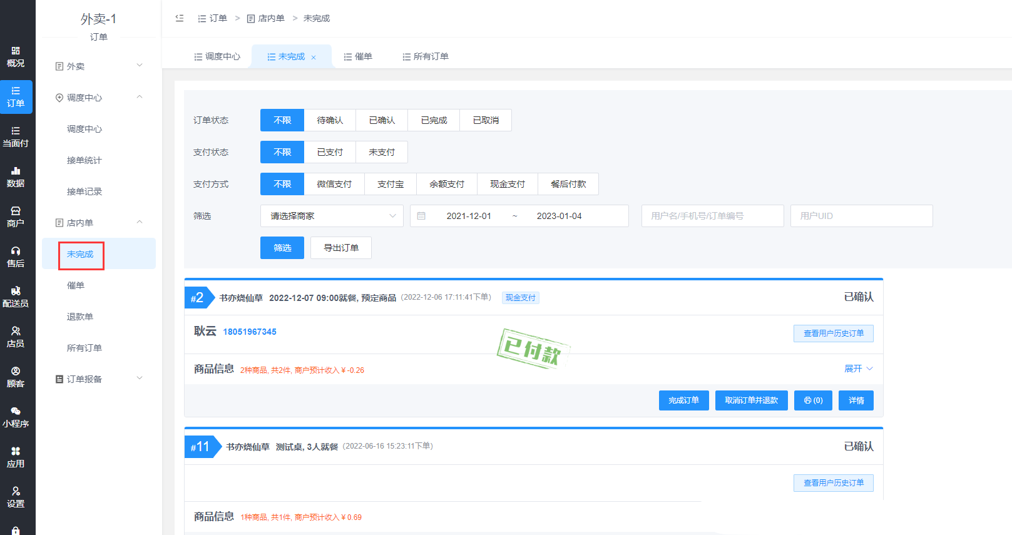Collapse the 店内单 sidebar menu group
1012x535 pixels.
[x=99, y=222]
